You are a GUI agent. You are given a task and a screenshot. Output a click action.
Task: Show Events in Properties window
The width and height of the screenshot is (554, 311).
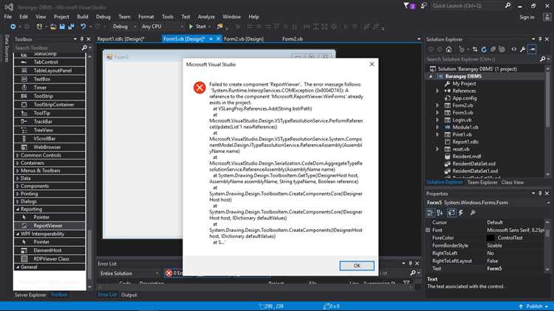click(x=461, y=213)
